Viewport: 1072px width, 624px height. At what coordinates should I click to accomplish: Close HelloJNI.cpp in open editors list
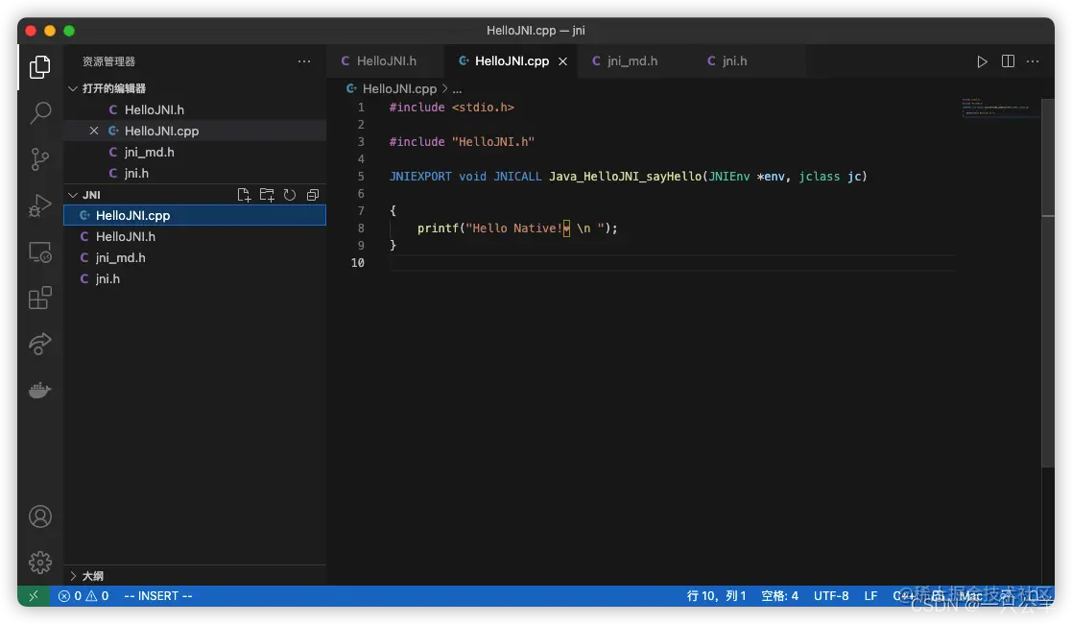[94, 131]
